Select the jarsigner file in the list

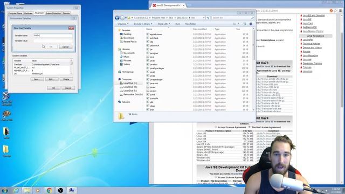click(154, 53)
